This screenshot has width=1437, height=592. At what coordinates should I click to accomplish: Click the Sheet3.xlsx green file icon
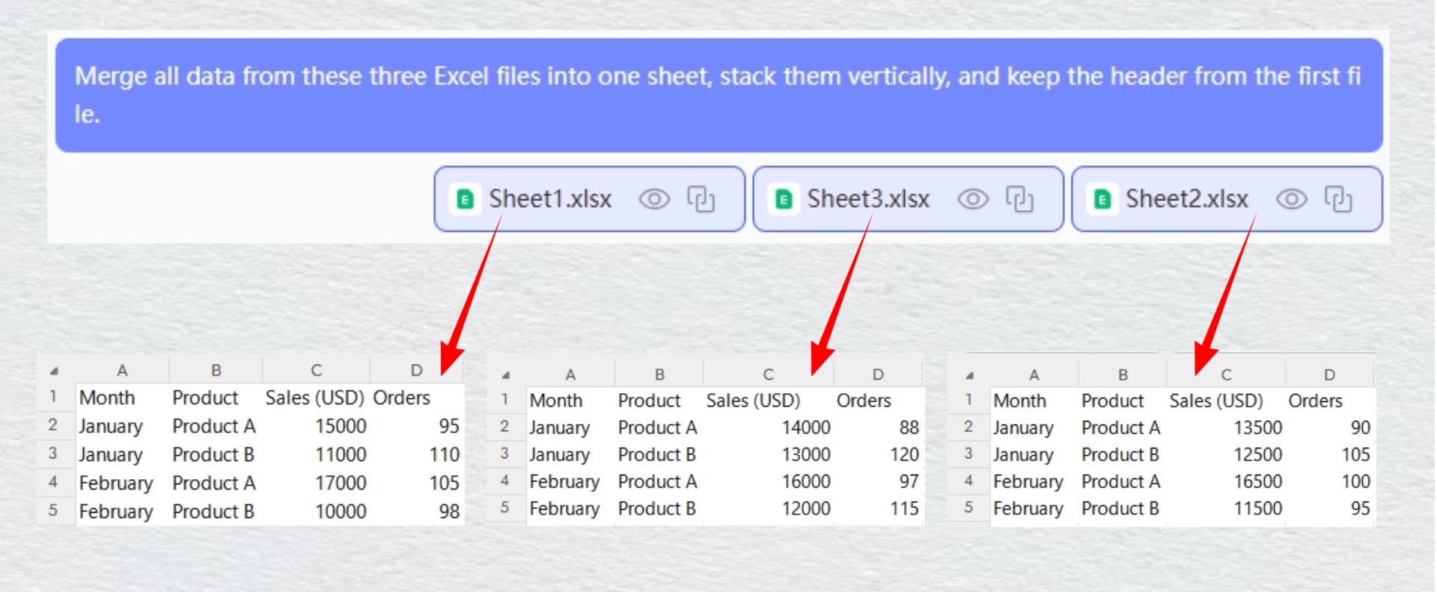(784, 200)
